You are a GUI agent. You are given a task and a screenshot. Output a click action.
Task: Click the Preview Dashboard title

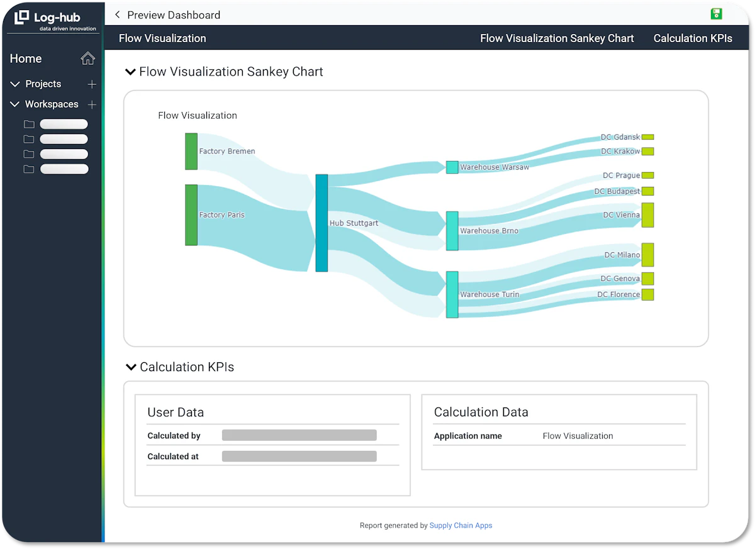[x=174, y=15]
